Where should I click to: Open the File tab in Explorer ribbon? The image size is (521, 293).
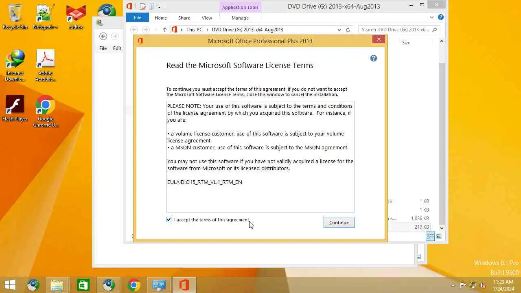(138, 17)
